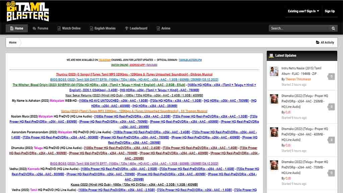Screen dimensions: 343x193
Task: Open Dhamaka Telugu 720p 1.4GB link
Action: point(200,148)
